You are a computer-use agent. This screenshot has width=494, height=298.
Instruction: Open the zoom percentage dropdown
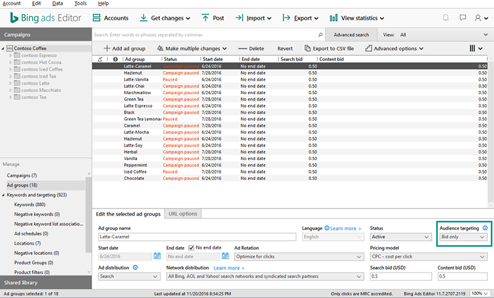[480, 293]
